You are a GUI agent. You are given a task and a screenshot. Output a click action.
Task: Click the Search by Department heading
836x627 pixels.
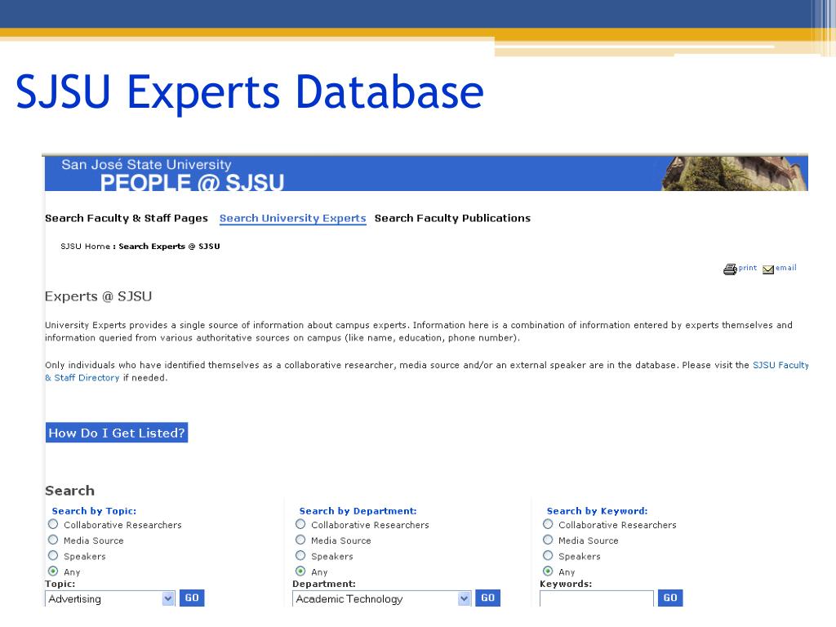coord(358,511)
